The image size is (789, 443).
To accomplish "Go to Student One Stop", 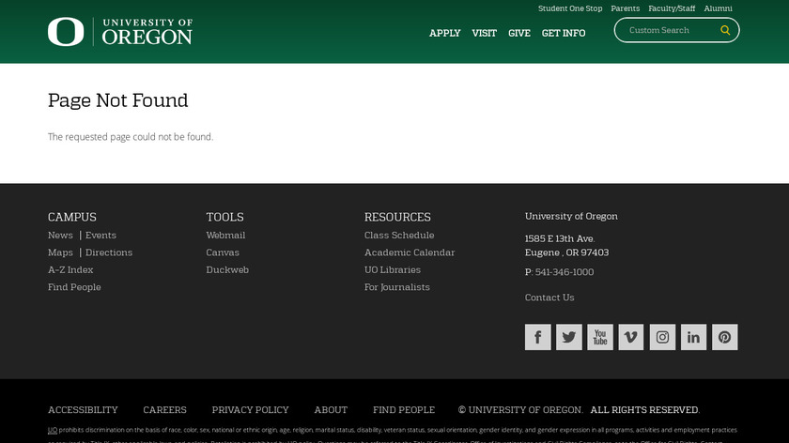I will pyautogui.click(x=570, y=8).
